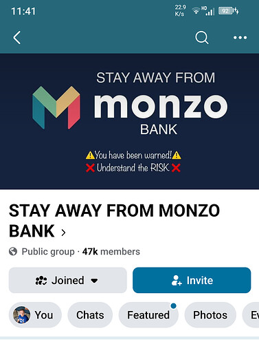
Task: Open the You tab with avatar
Action: pos(35,315)
